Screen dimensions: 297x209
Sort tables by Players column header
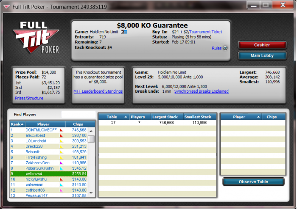[x=140, y=117]
